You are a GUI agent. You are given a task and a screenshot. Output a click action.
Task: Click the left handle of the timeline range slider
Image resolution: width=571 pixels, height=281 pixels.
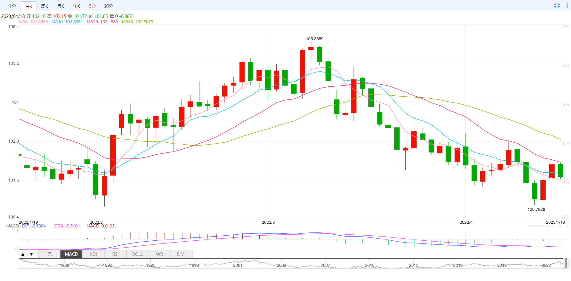tap(564, 263)
